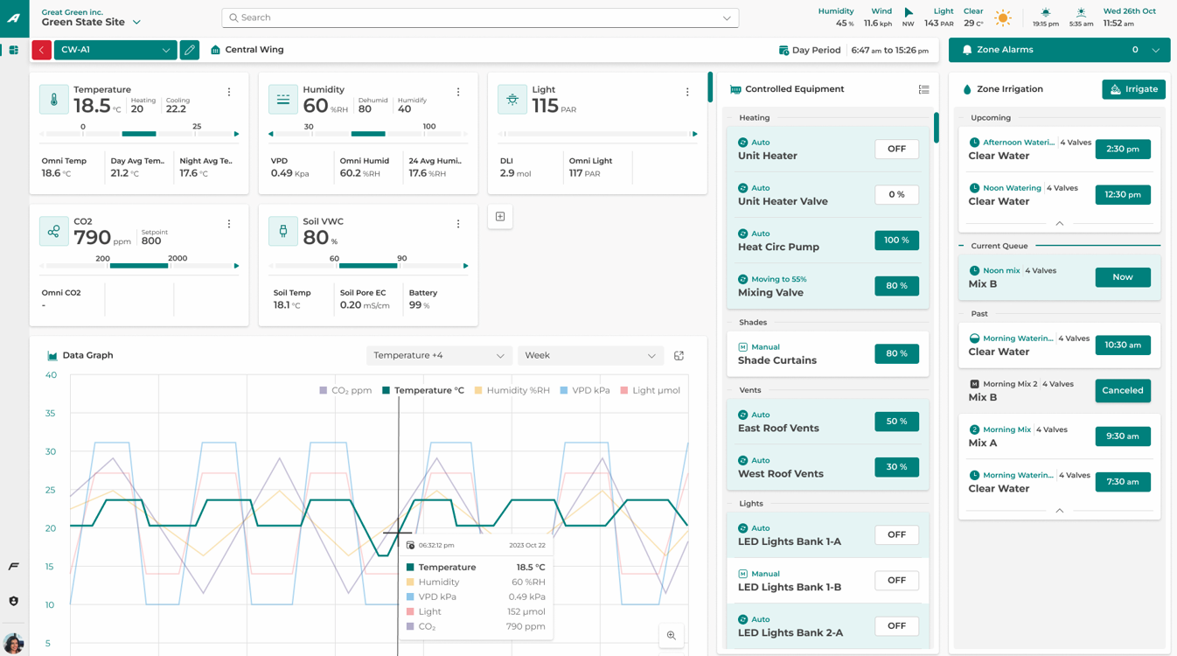Click the Soil VWC range slider bar
The height and width of the screenshot is (656, 1177).
[x=368, y=266]
